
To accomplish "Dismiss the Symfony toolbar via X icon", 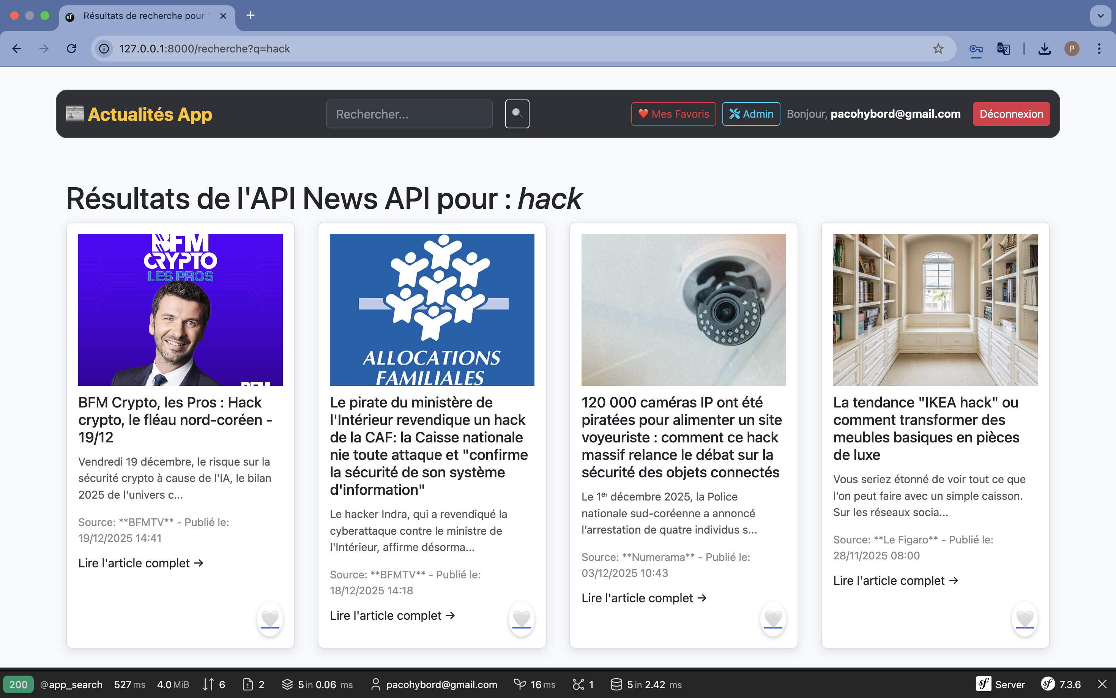I will (1103, 685).
